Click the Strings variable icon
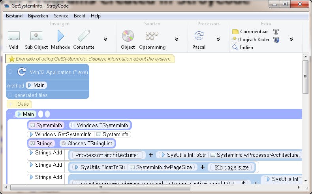 pos(32,143)
